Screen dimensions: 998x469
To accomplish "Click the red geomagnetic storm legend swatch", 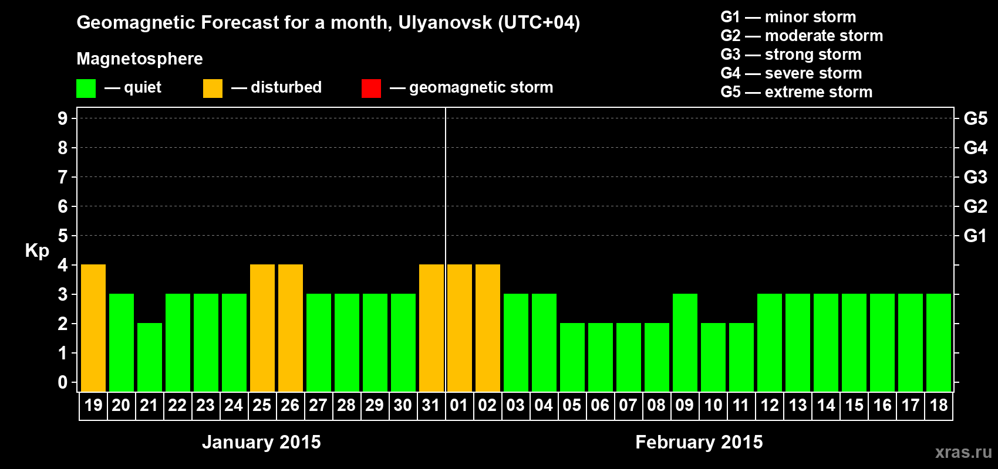I will coord(371,89).
